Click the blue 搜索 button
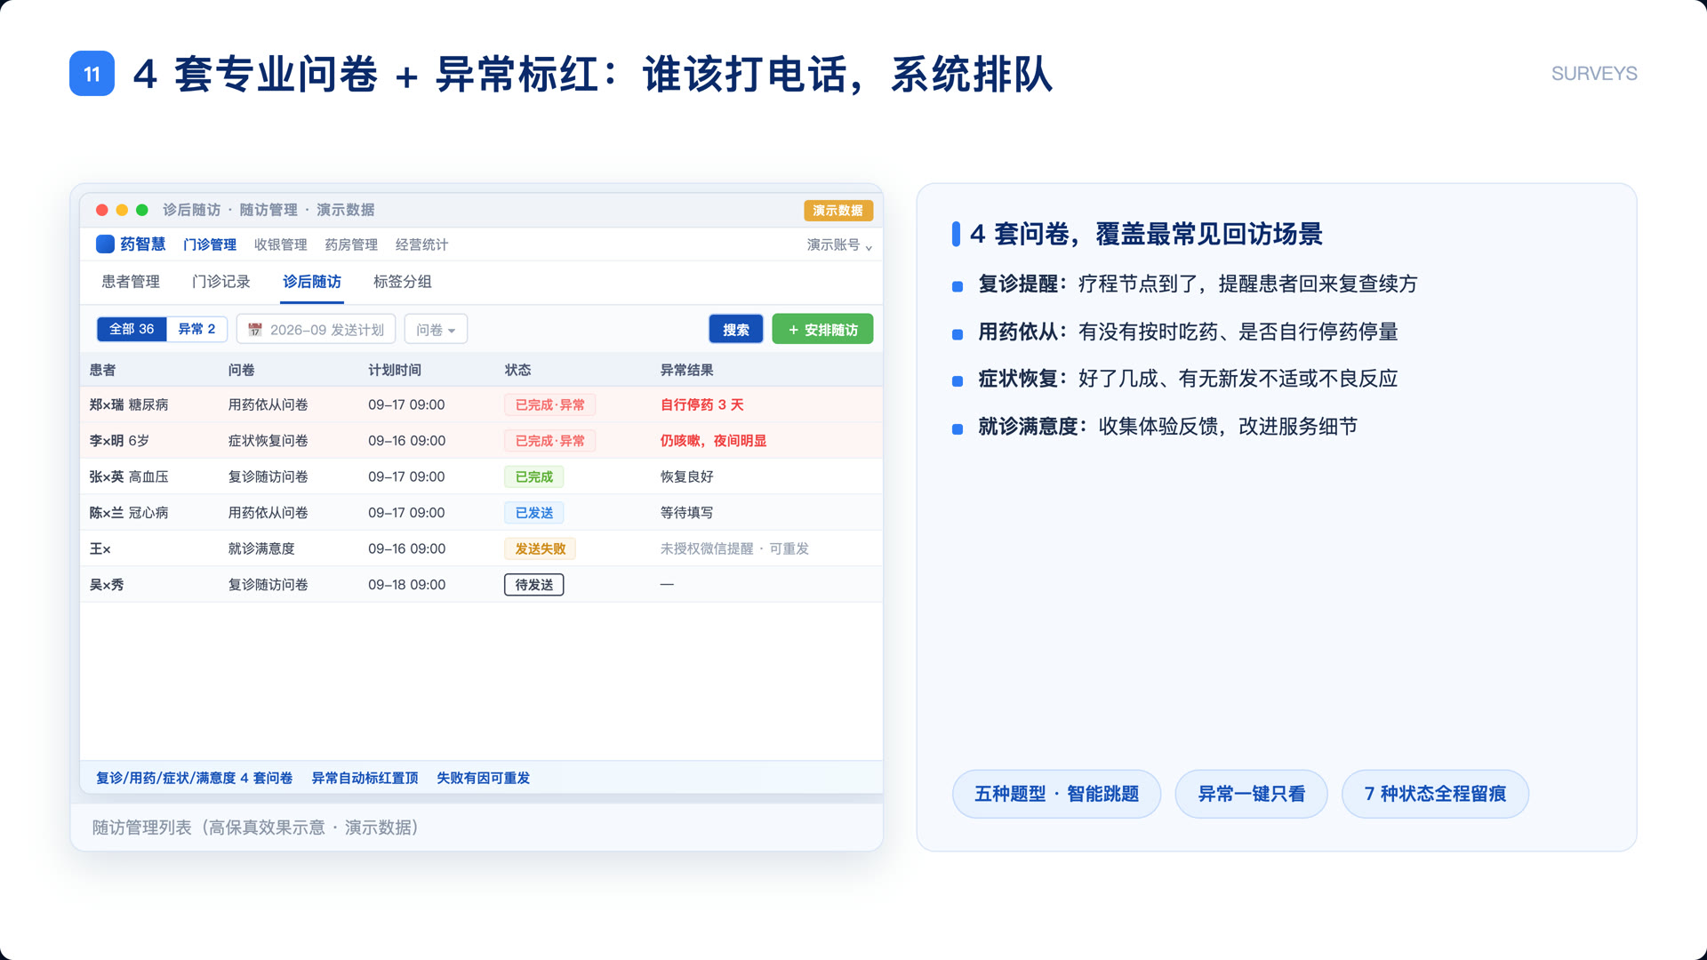 [x=736, y=330]
